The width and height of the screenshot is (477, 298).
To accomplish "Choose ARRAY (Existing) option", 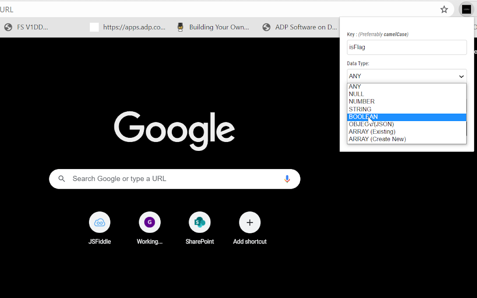I will [x=407, y=132].
